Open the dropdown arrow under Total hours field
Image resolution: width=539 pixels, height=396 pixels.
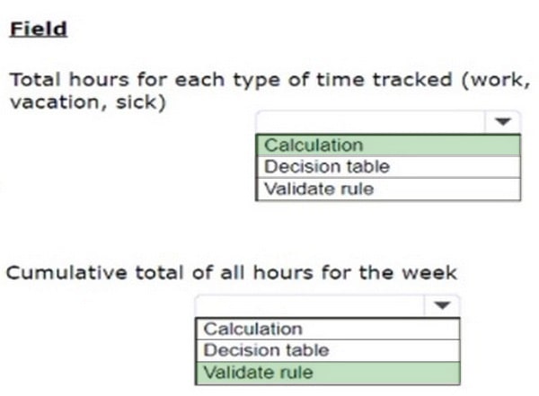tap(503, 122)
